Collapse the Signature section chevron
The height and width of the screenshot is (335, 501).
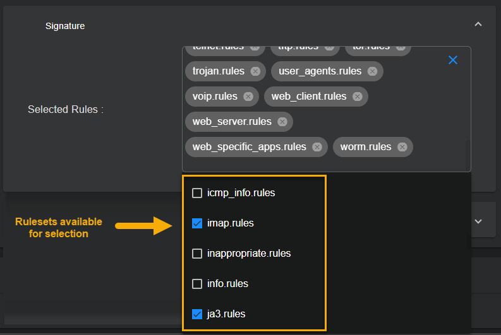point(478,25)
